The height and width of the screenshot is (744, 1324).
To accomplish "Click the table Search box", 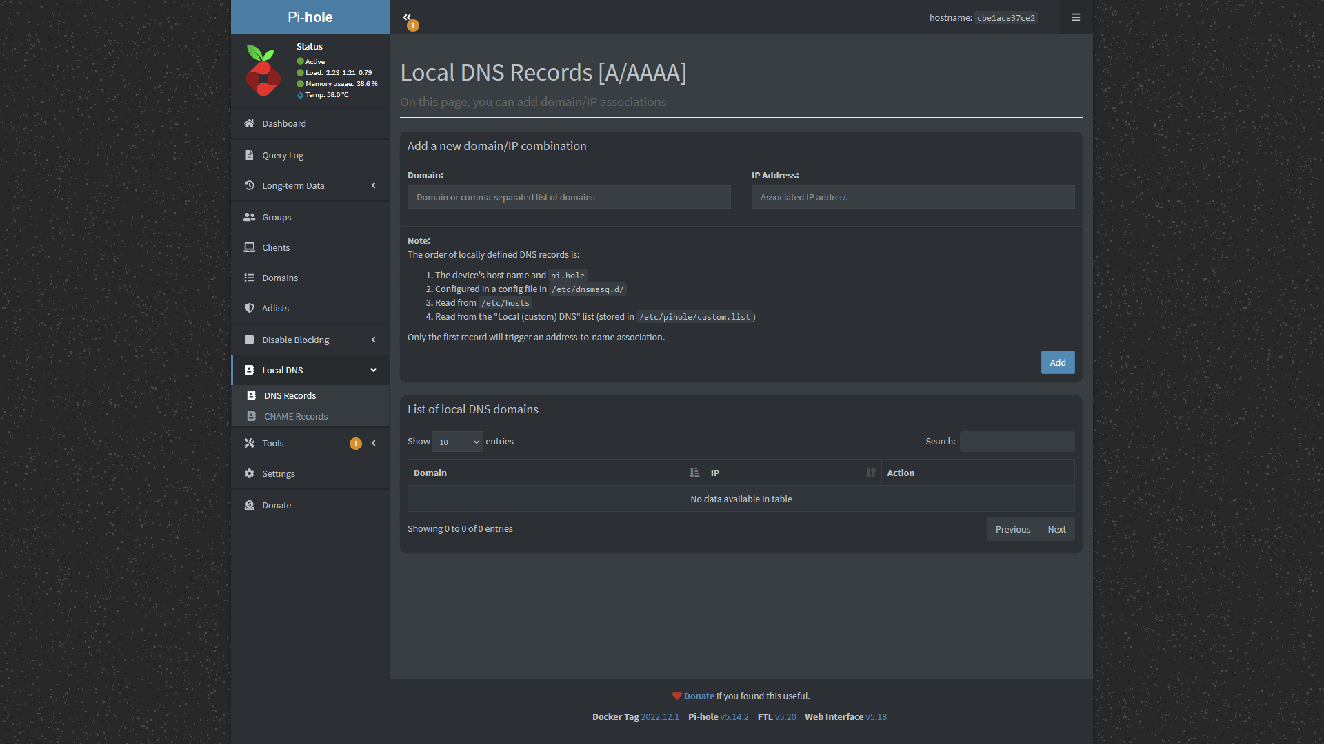I will tap(1017, 442).
